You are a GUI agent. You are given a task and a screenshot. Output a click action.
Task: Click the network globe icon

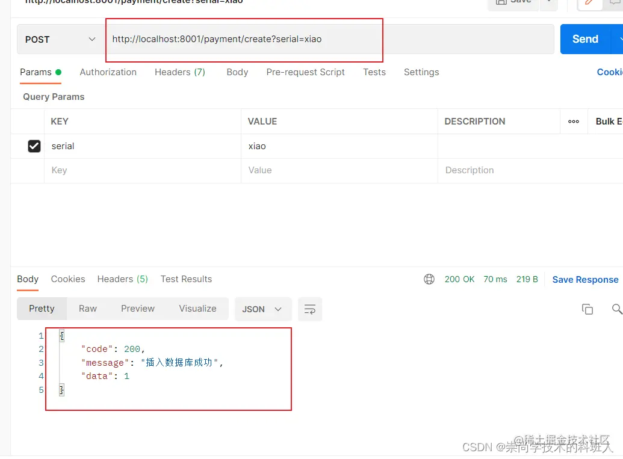[429, 279]
